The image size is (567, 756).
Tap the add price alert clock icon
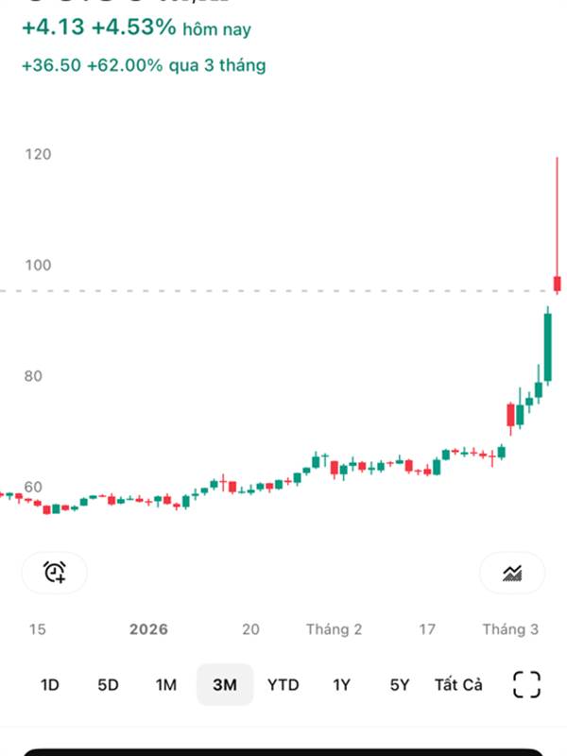(x=54, y=572)
